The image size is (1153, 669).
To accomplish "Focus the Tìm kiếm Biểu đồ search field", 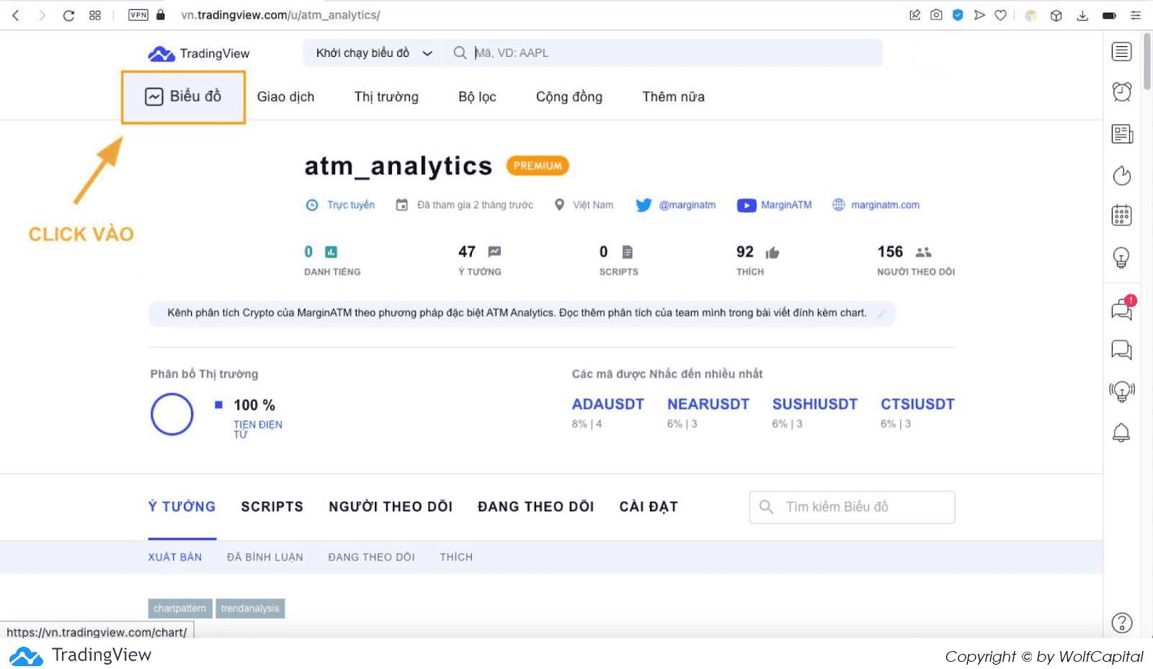I will coord(852,507).
